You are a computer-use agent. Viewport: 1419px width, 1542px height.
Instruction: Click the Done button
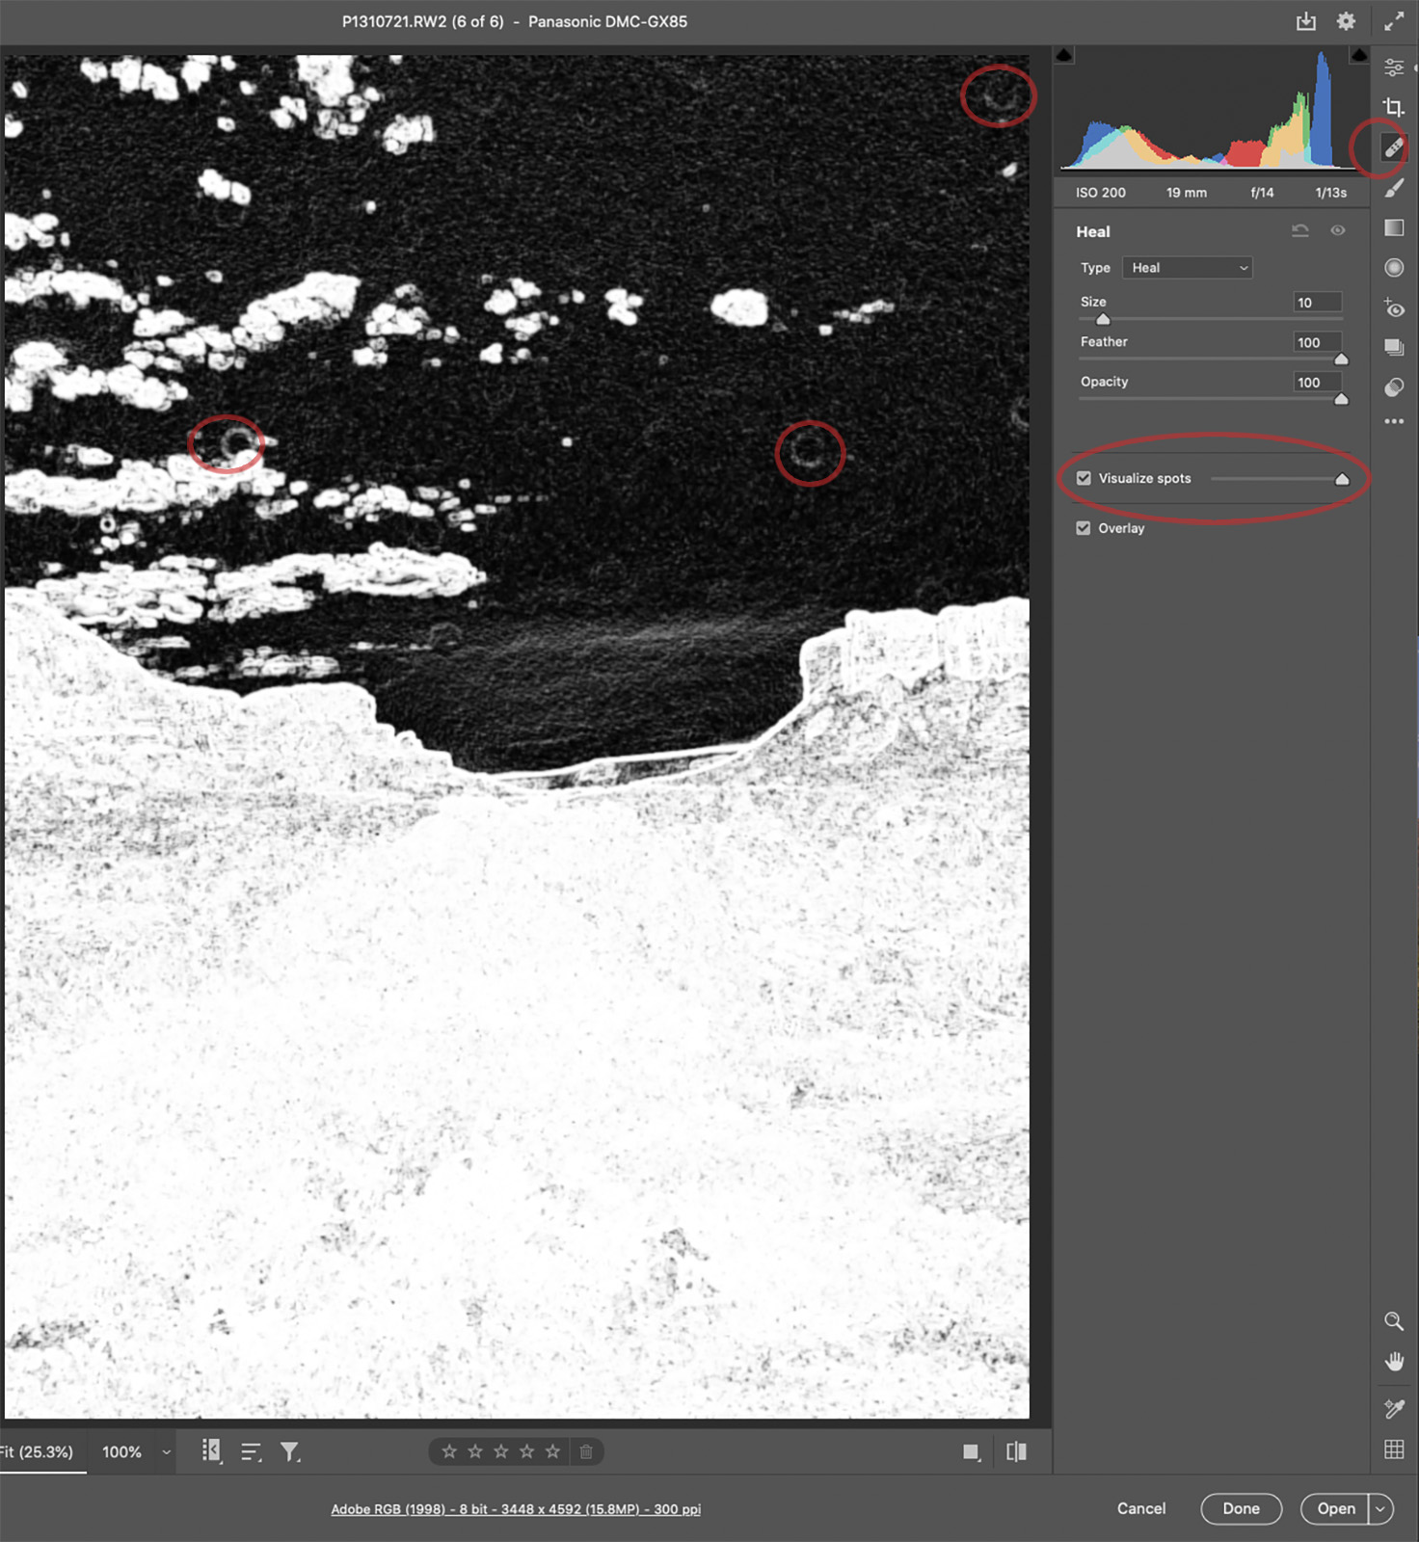coord(1241,1508)
